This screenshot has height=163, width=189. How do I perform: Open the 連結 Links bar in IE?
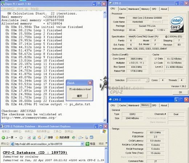point(101,144)
